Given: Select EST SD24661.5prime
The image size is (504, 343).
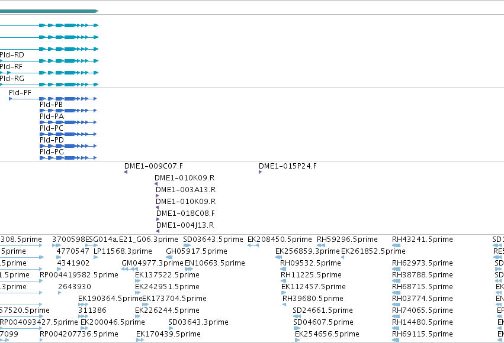Looking at the screenshot, I should coord(323,310).
